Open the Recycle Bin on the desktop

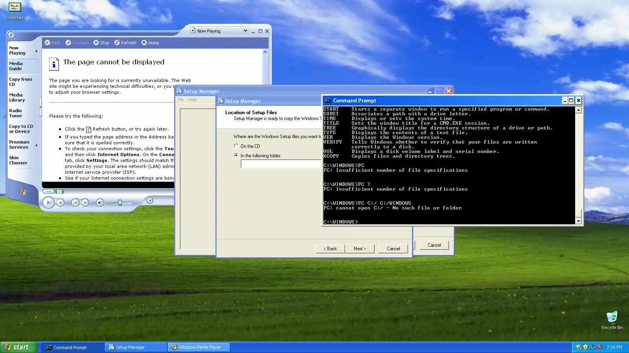pyautogui.click(x=612, y=320)
